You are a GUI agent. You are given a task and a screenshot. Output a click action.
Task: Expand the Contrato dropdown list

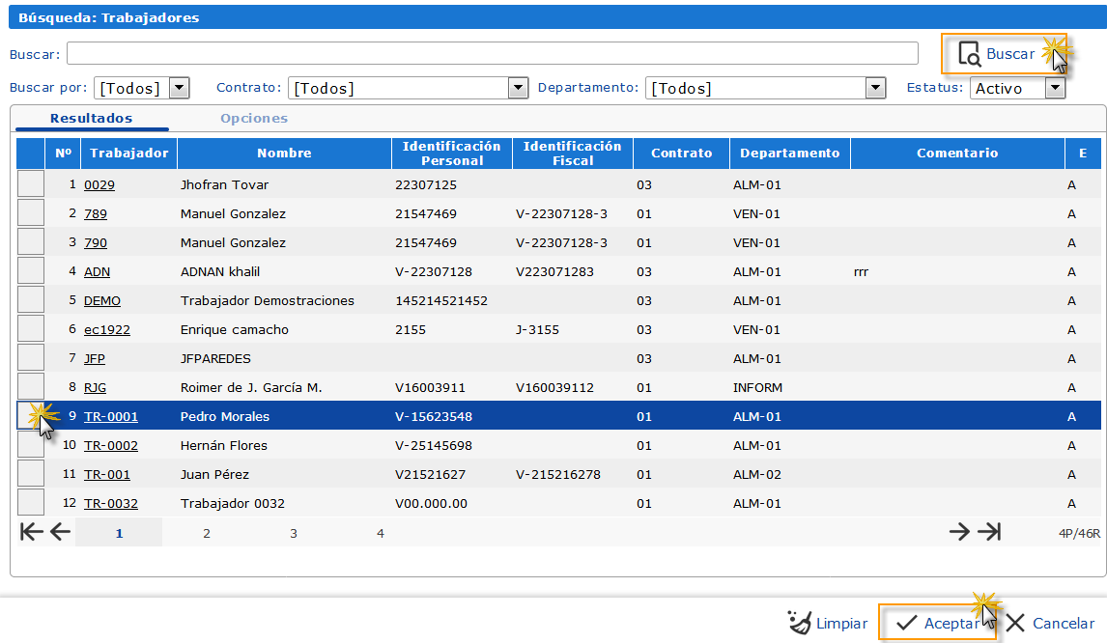(519, 88)
